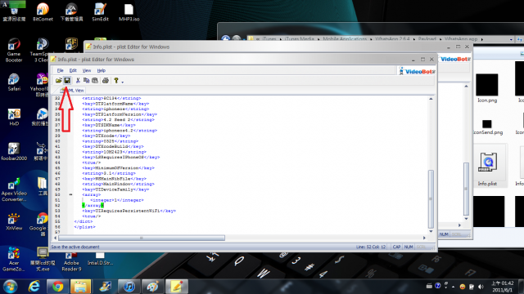Switch to Windows Explorer in the taskbar
The height and width of the screenshot is (294, 524).
tap(80, 287)
